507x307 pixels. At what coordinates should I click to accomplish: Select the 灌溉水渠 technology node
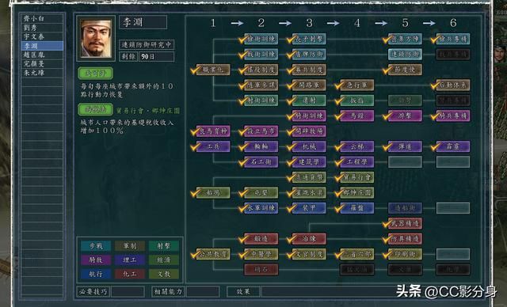click(309, 193)
